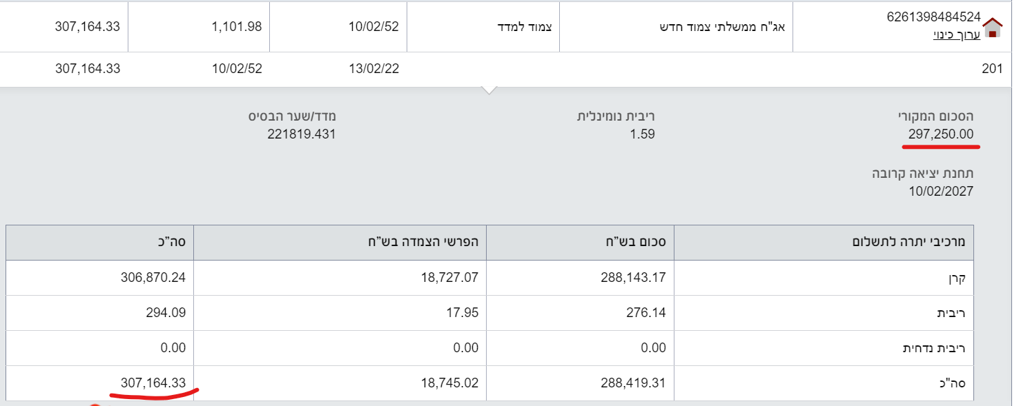Click the 1,101.98 monthly payment amount
The width and height of the screenshot is (1030, 406).
coord(237,27)
